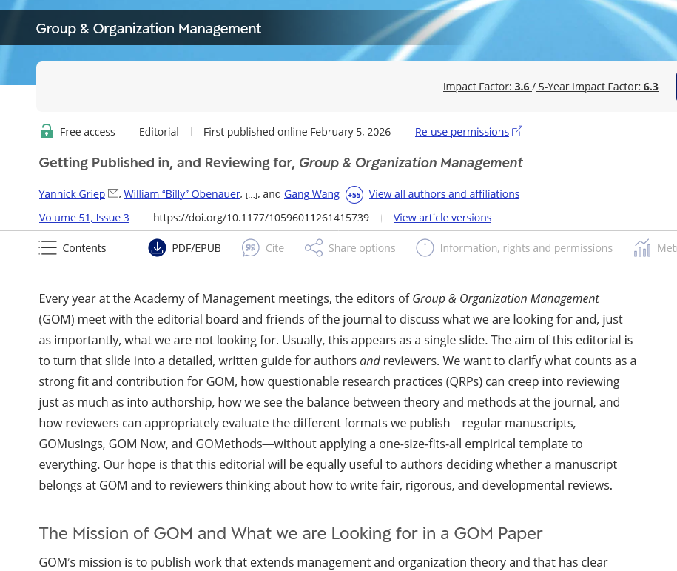Screen dimensions: 677x571
Task: Click the Mission of GOM section heading
Action: tap(291, 534)
